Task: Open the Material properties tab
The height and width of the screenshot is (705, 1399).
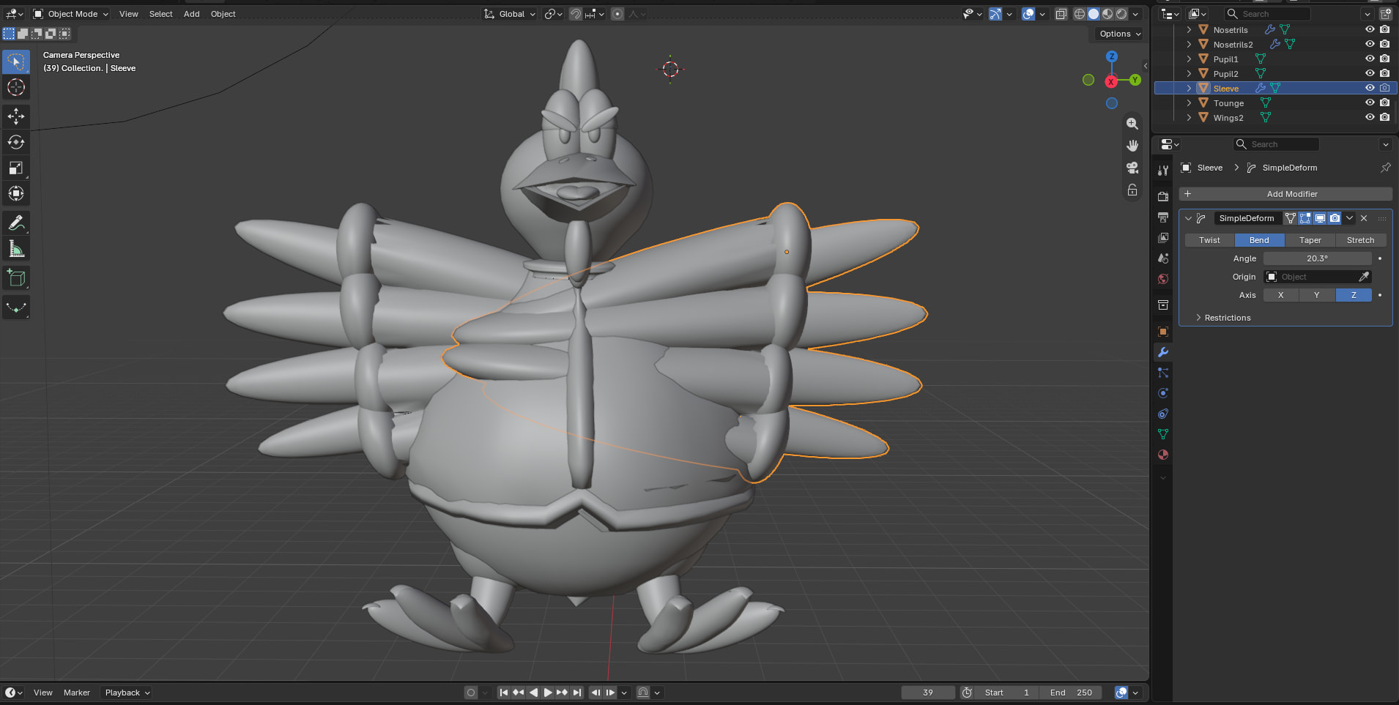Action: tap(1162, 455)
